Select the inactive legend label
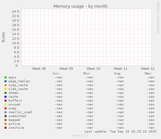This screenshot has width=161, height=139. coord(16,128)
